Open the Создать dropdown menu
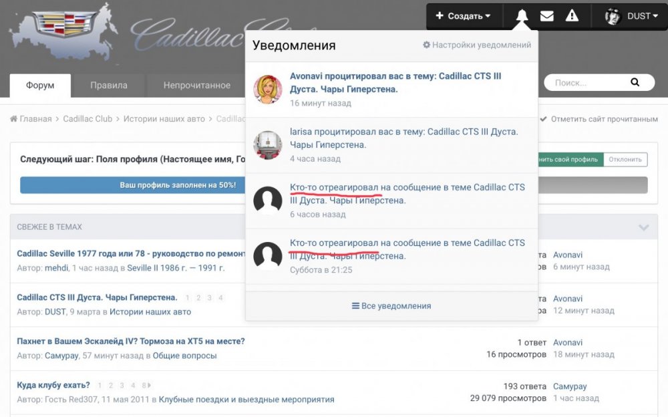Image resolution: width=668 pixels, height=417 pixels. pyautogui.click(x=463, y=16)
